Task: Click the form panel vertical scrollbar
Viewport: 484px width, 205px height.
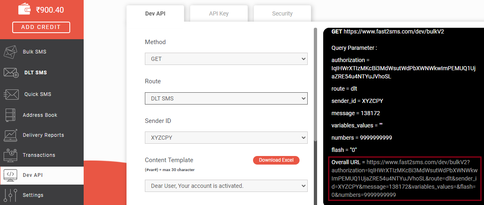Action: point(315,85)
